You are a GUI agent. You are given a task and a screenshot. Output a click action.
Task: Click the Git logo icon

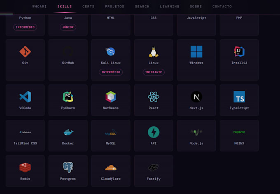tap(25, 52)
